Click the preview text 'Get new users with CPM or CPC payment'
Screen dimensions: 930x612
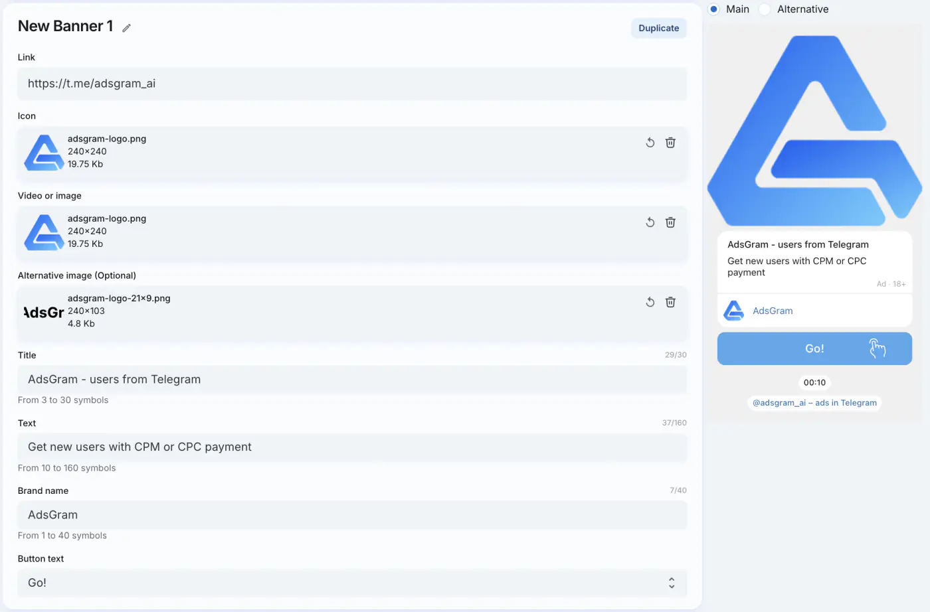[x=797, y=267]
